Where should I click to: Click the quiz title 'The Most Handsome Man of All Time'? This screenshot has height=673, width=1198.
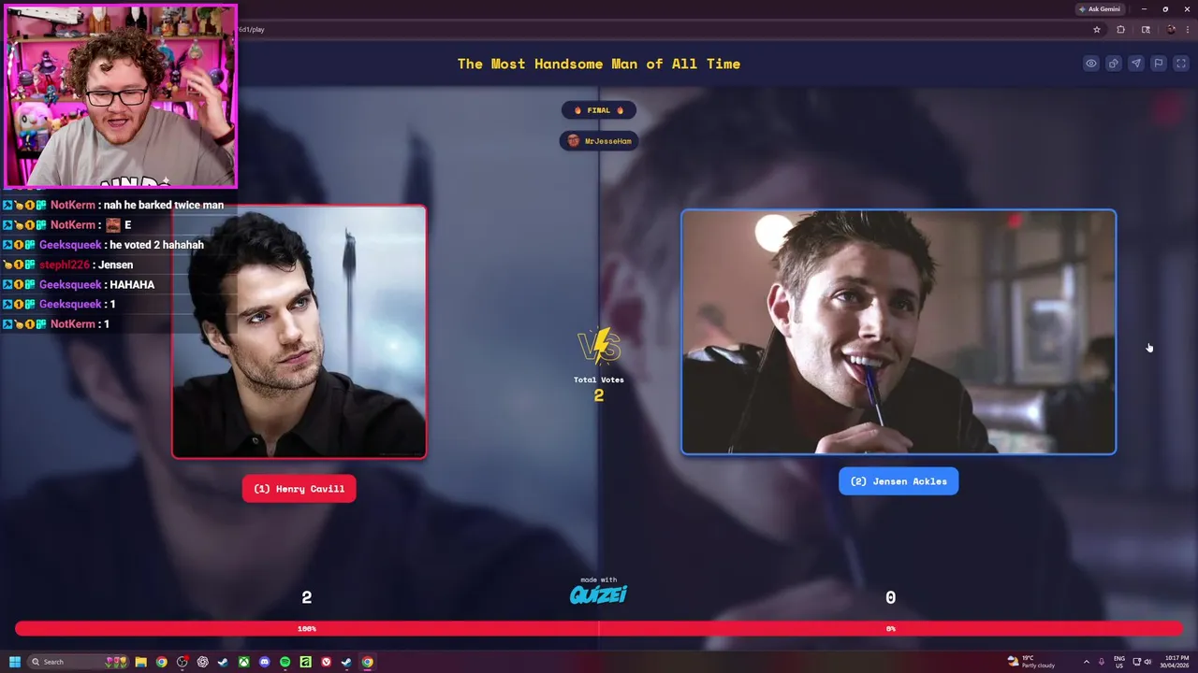[x=599, y=64]
